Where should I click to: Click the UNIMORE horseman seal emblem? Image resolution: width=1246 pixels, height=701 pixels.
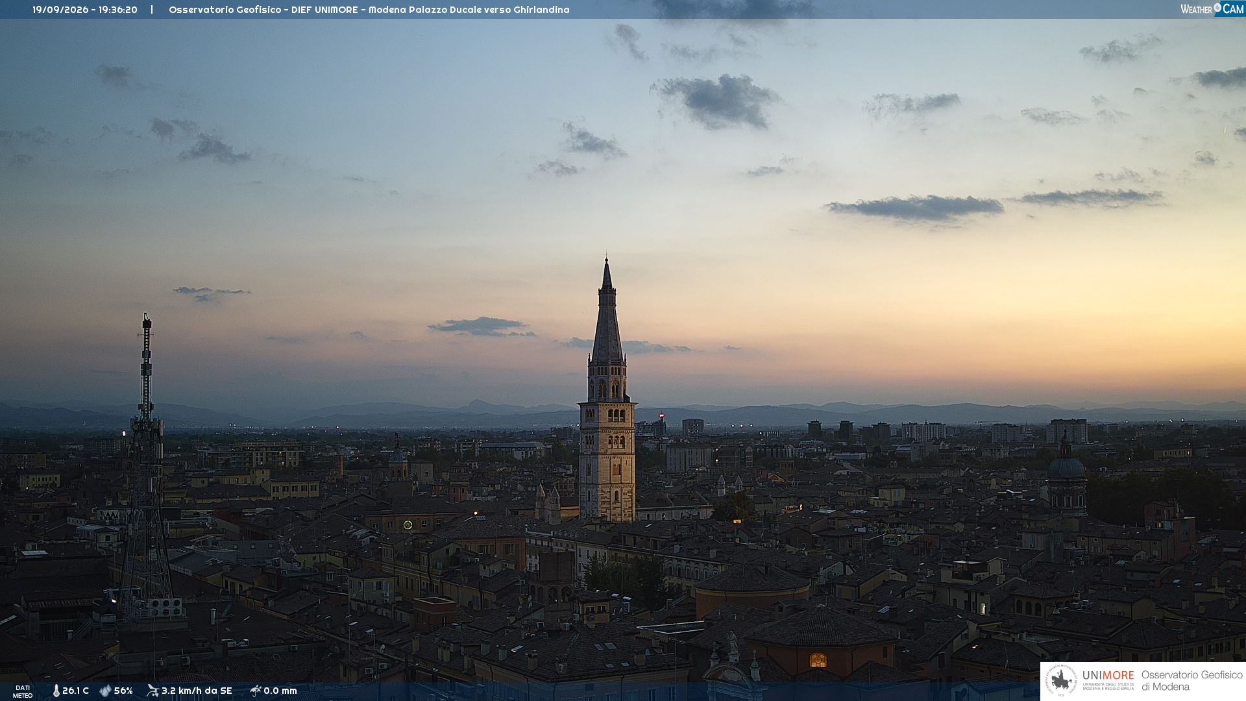(x=1062, y=681)
